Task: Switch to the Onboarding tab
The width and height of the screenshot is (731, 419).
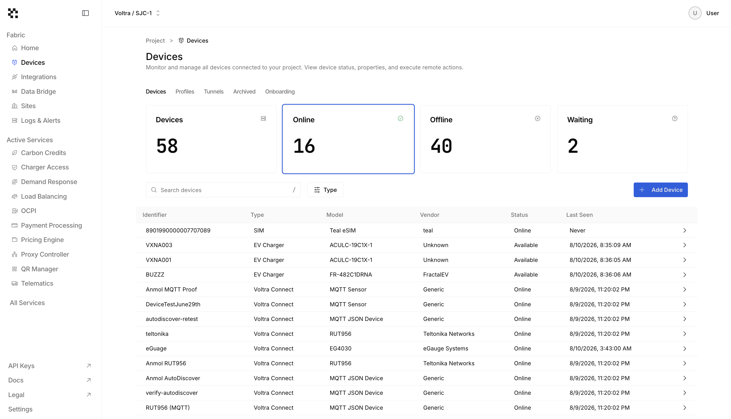Action: click(280, 92)
